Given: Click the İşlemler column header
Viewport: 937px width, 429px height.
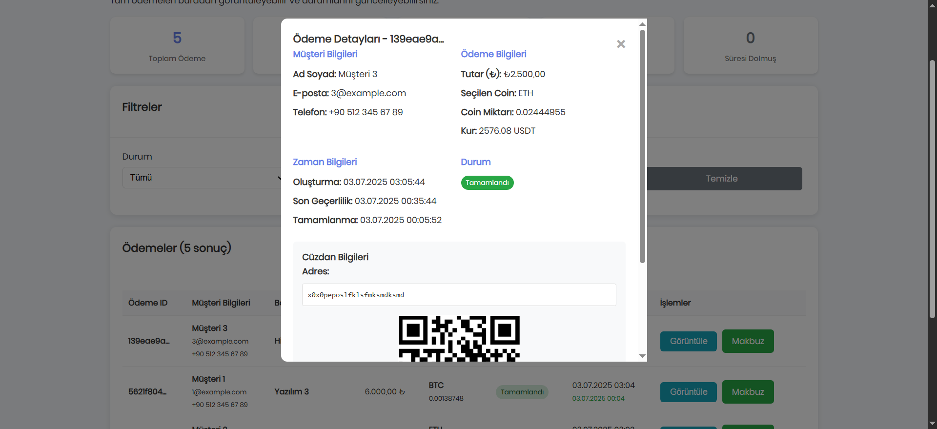Looking at the screenshot, I should pos(675,303).
